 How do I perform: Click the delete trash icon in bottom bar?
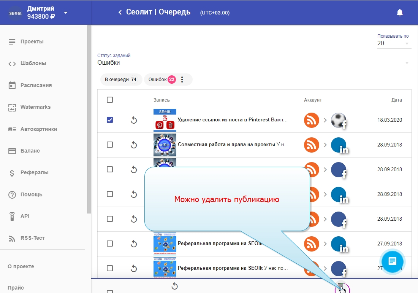click(341, 287)
